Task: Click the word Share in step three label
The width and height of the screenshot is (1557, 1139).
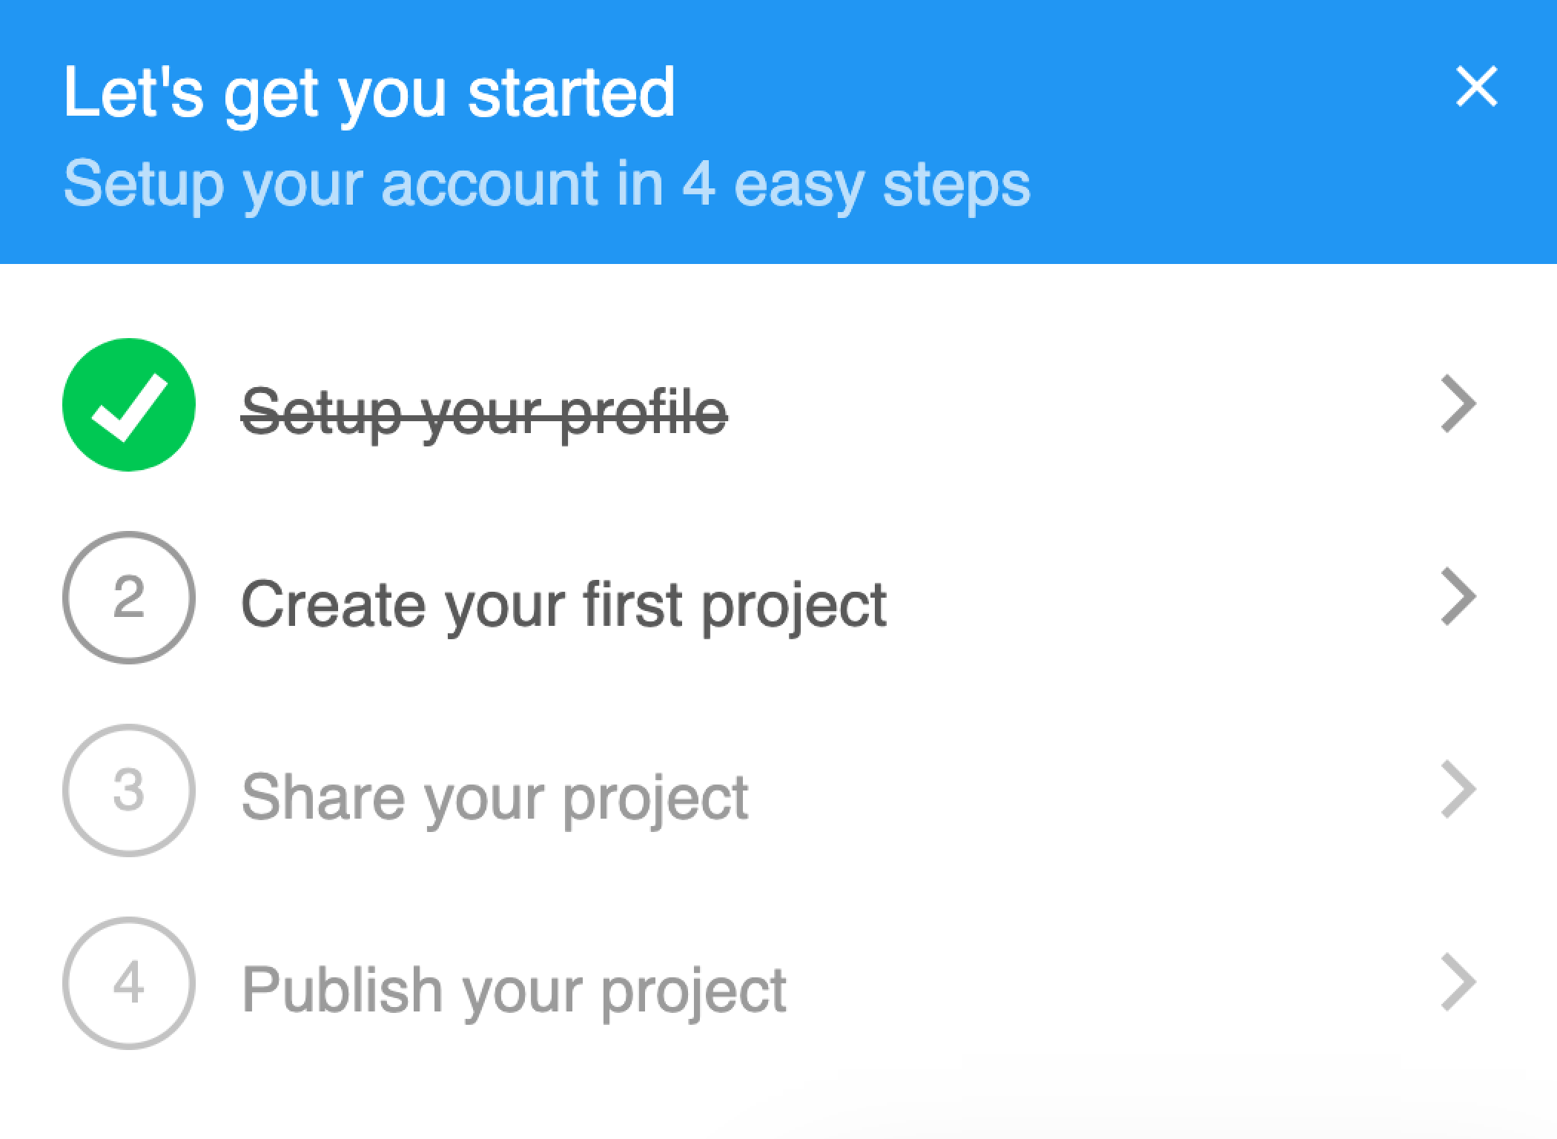Action: (x=324, y=796)
